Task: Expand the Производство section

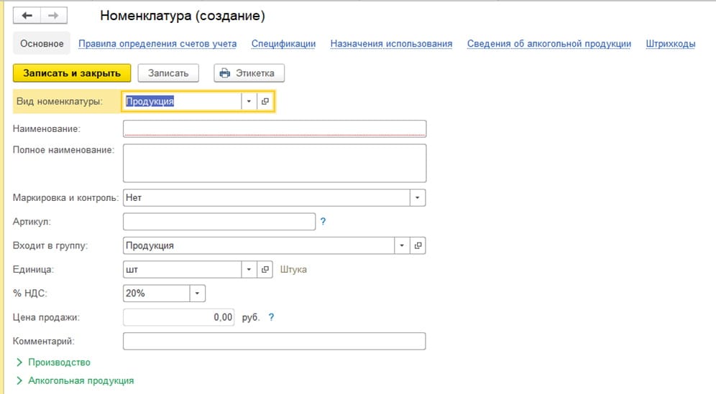Action: 53,362
